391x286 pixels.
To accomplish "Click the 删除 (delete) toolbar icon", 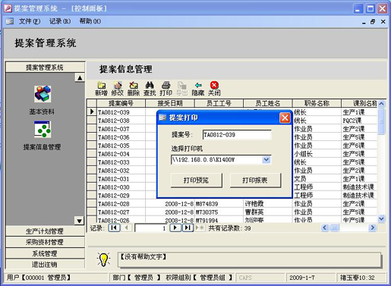I will coord(134,88).
